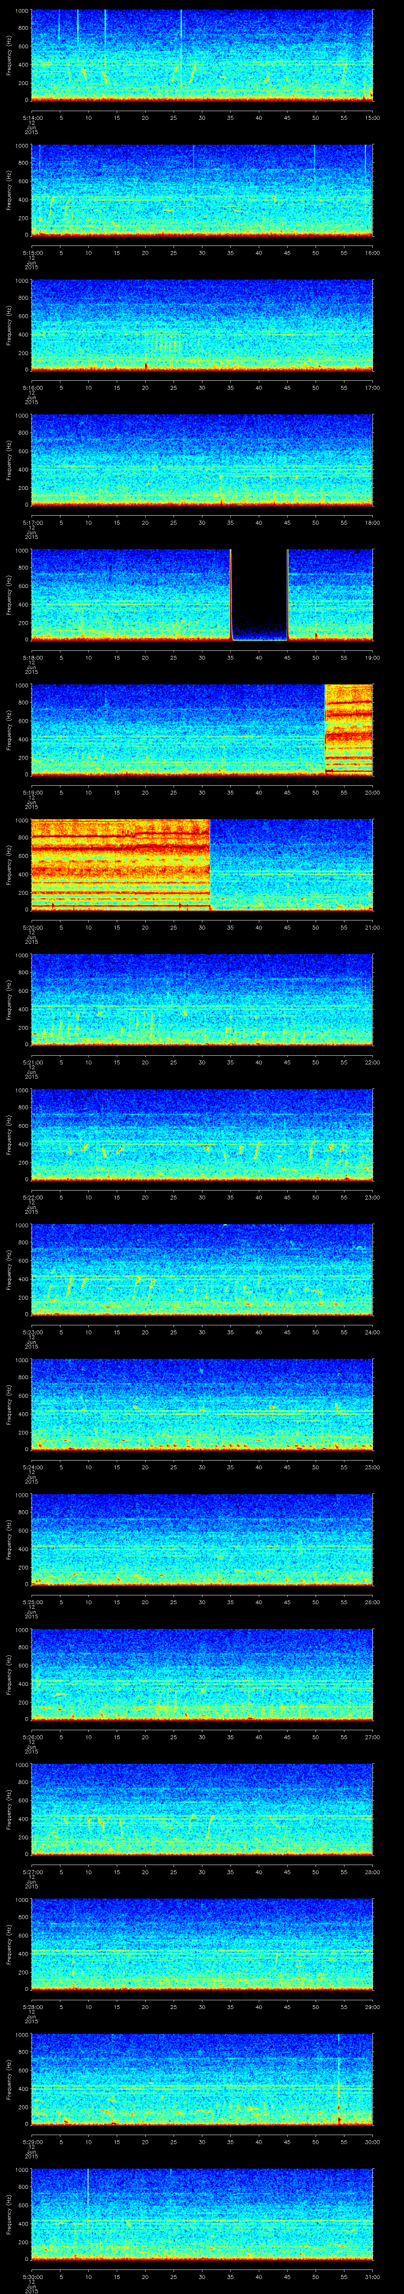The height and width of the screenshot is (2294, 404).
Task: Select the '17:00' end time label
Action: tap(372, 387)
